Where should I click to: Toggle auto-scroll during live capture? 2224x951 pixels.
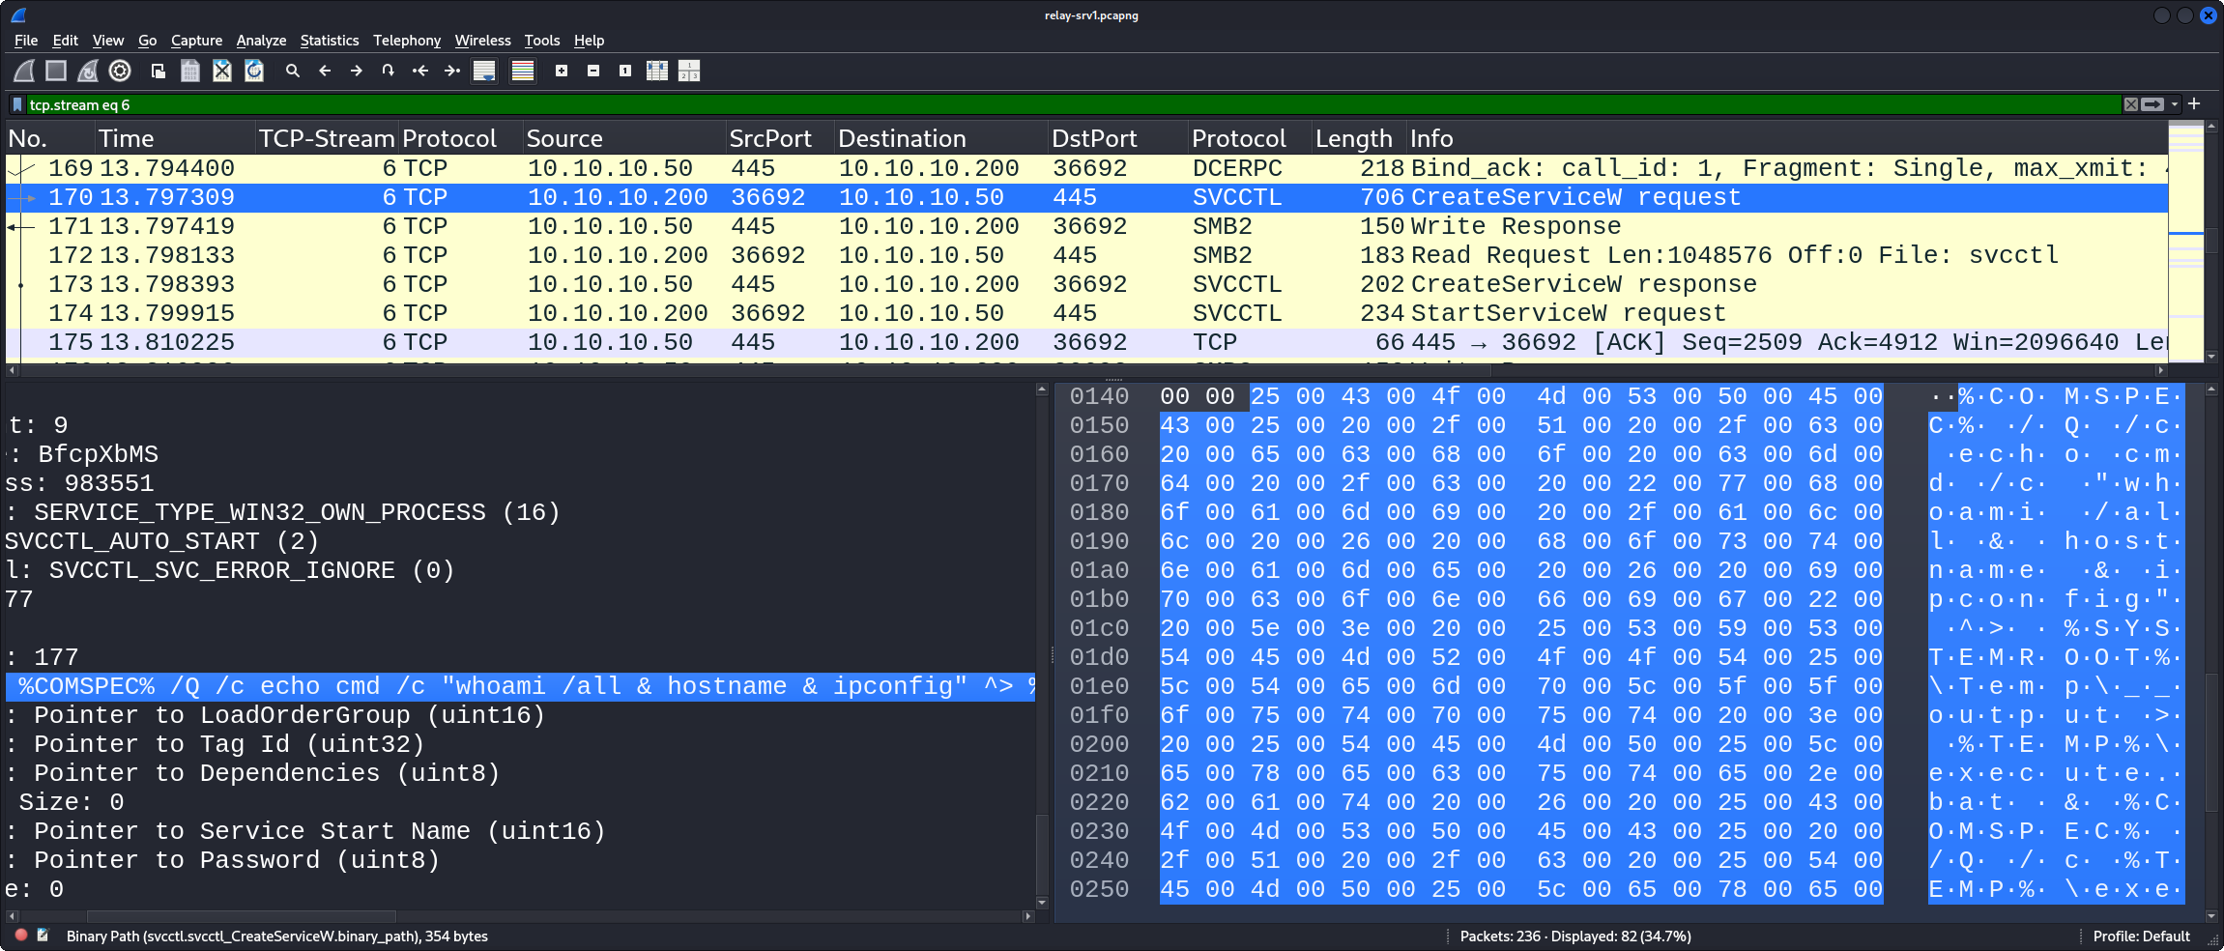click(x=484, y=71)
